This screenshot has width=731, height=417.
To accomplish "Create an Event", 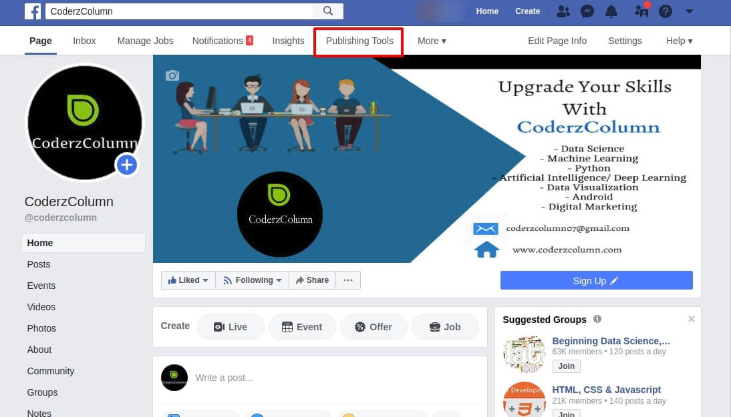I will [x=302, y=327].
